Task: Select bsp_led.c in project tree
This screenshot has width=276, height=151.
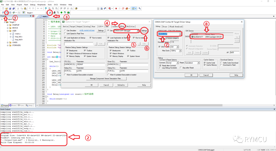Action: 19,37
